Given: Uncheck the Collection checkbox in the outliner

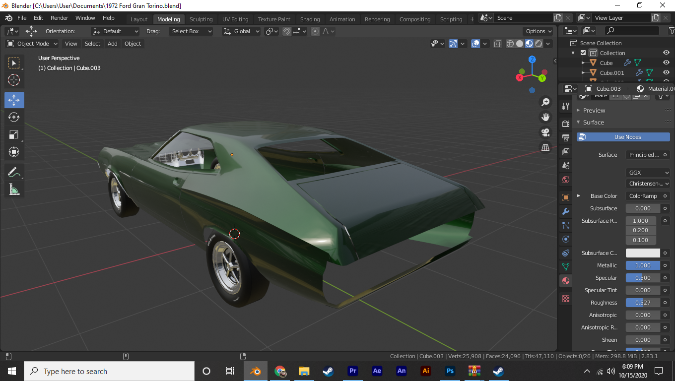Looking at the screenshot, I should 583,53.
